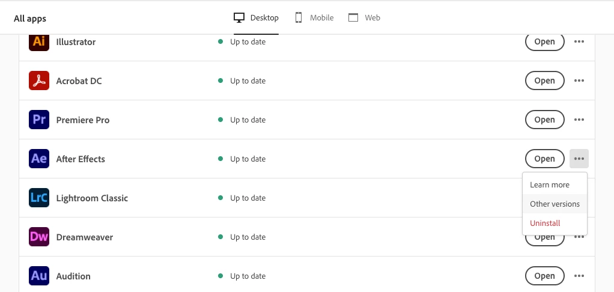This screenshot has width=614, height=292.
Task: Click the Lightroom Classic app icon
Action: [39, 198]
